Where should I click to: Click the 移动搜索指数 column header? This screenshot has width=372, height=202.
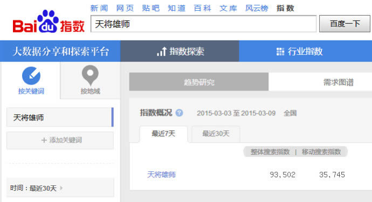321,152
